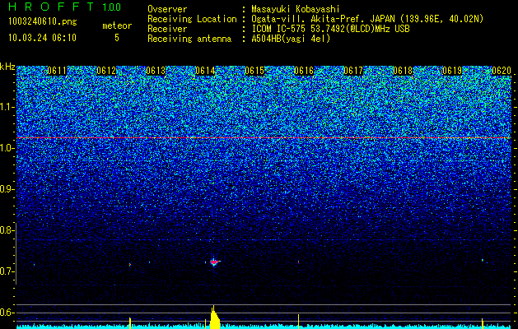Image resolution: width=518 pixels, height=329 pixels.
Task: Click the 0619 time marker
Action: click(452, 71)
